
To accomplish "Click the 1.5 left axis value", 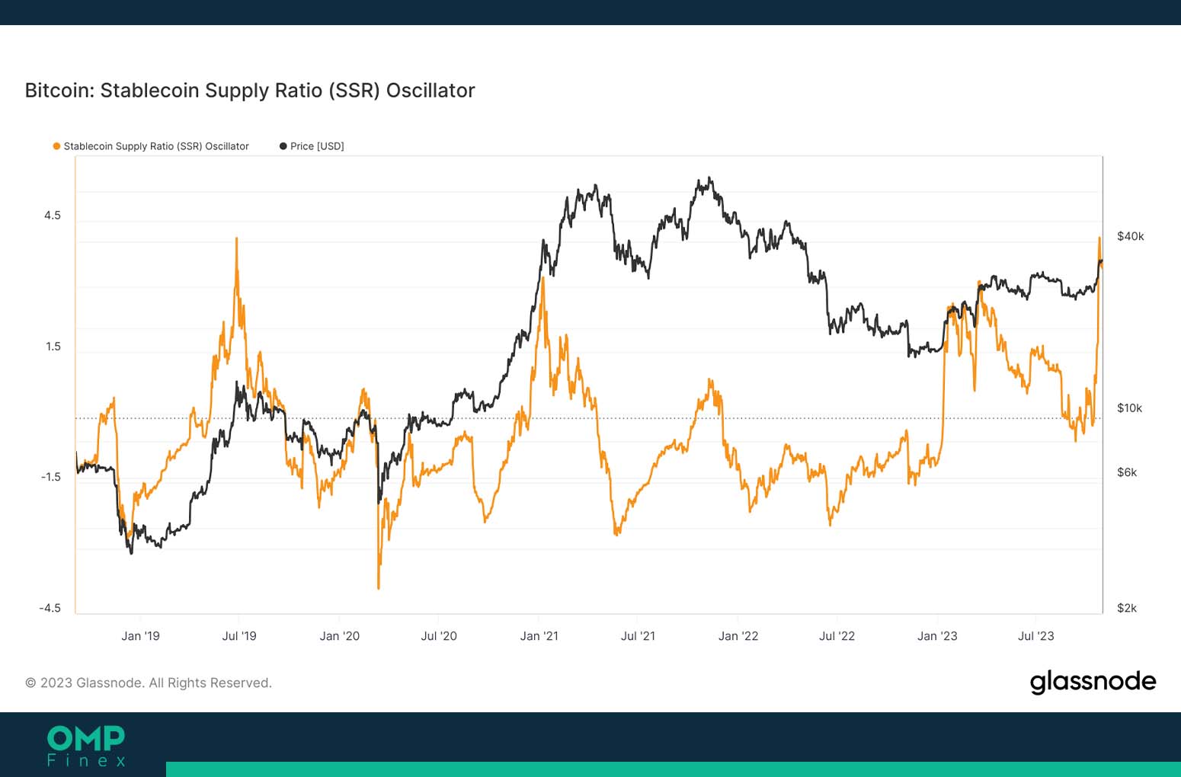I will 53,347.
